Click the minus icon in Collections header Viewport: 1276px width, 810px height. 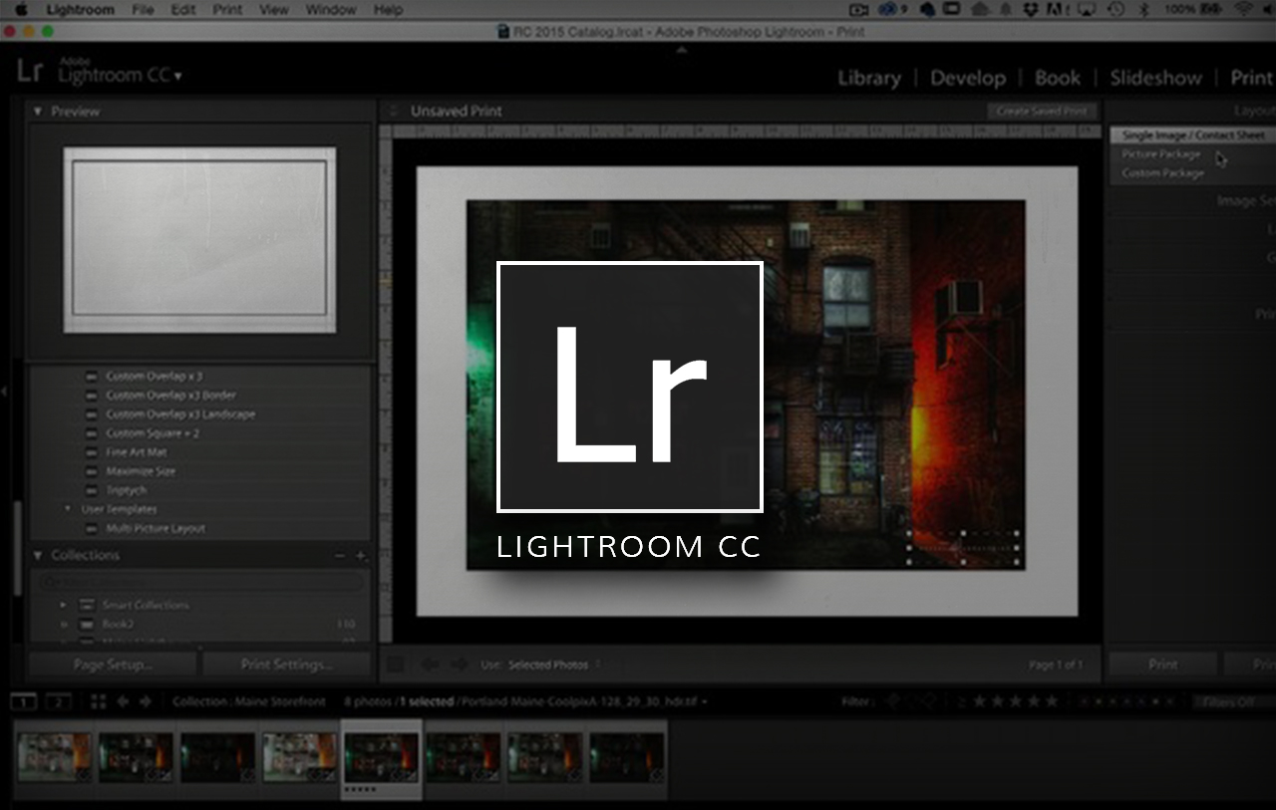340,556
